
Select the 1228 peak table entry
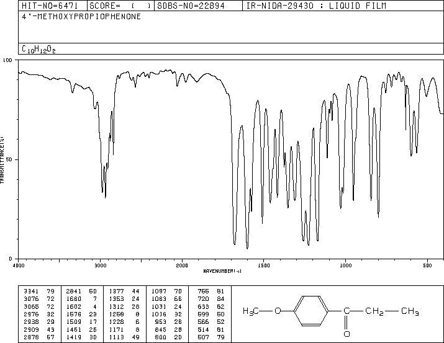click(x=124, y=322)
